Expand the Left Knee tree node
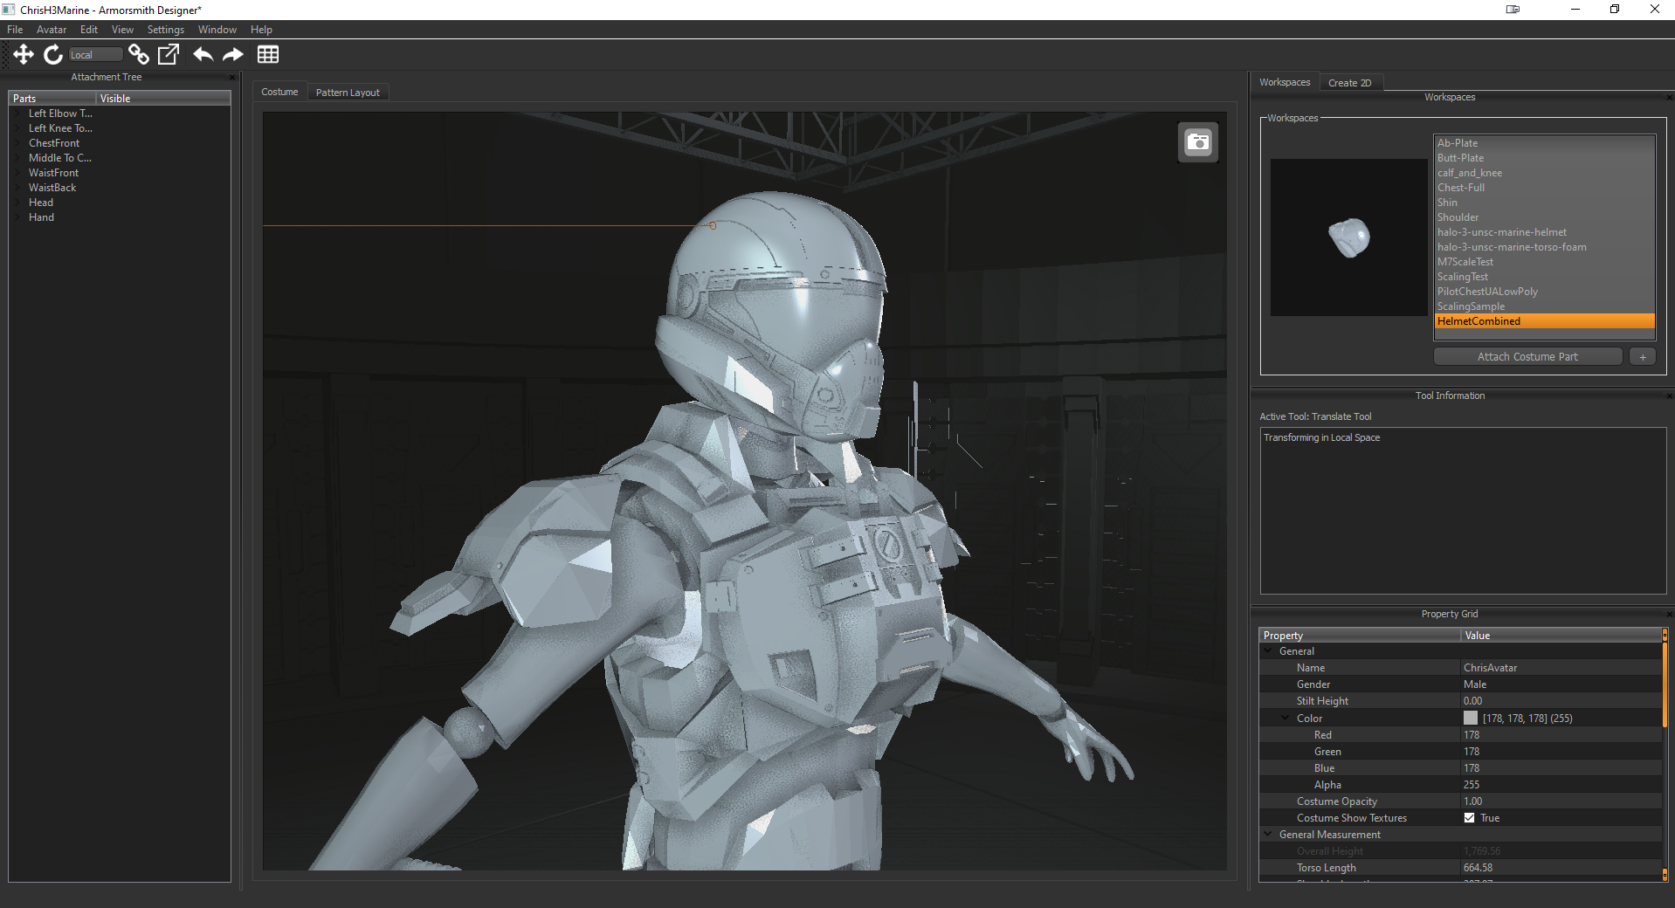 [18, 128]
